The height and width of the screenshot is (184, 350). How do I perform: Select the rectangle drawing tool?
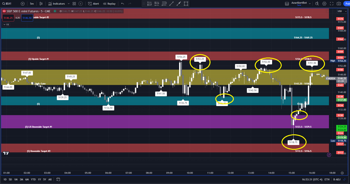pyautogui.click(x=185, y=4)
